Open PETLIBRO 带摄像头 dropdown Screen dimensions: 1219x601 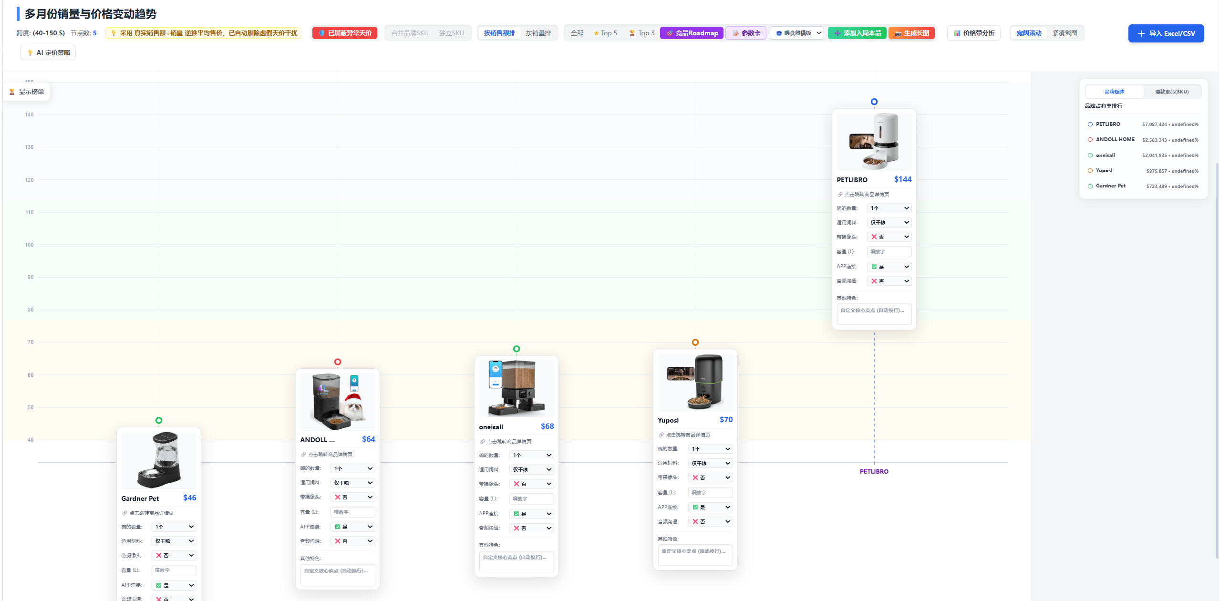pos(889,237)
